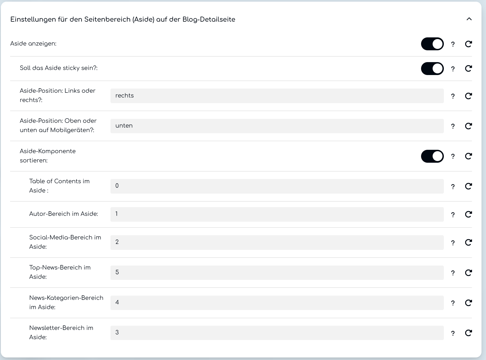This screenshot has height=360, width=486.
Task: Click the Top-News-Bereich order field
Action: pyautogui.click(x=277, y=273)
